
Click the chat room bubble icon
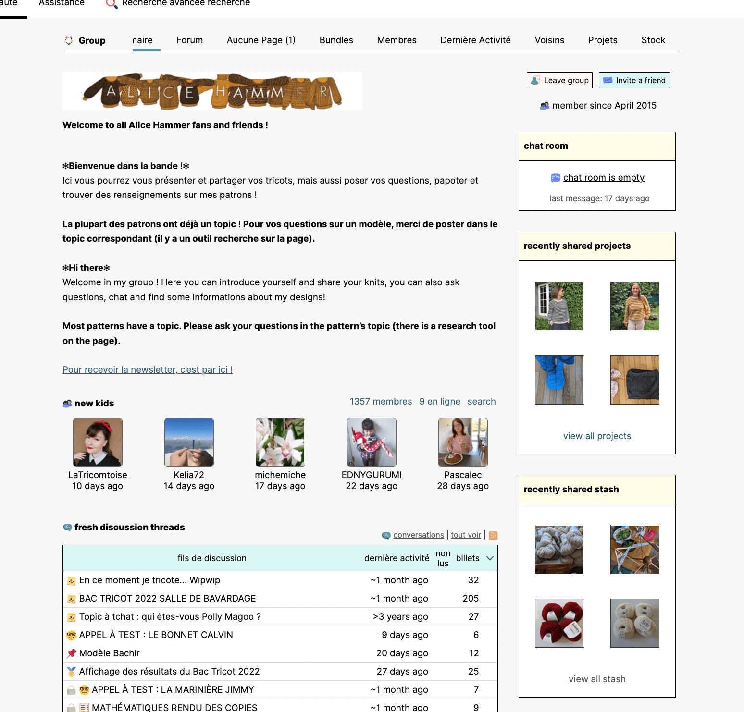click(x=555, y=178)
